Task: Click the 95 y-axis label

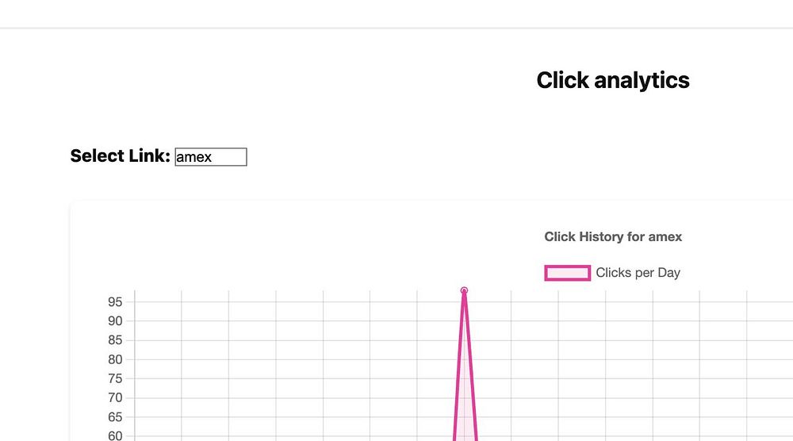Action: click(115, 302)
